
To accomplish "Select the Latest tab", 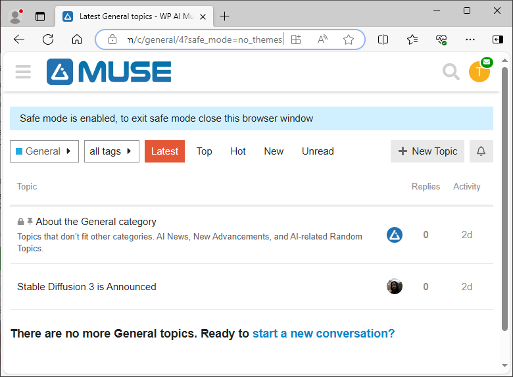I will point(164,151).
